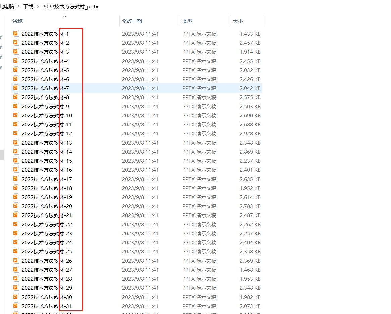Click the file icon of 2022技术方法教材-18
Screen dimensions: 391x314
click(16, 188)
